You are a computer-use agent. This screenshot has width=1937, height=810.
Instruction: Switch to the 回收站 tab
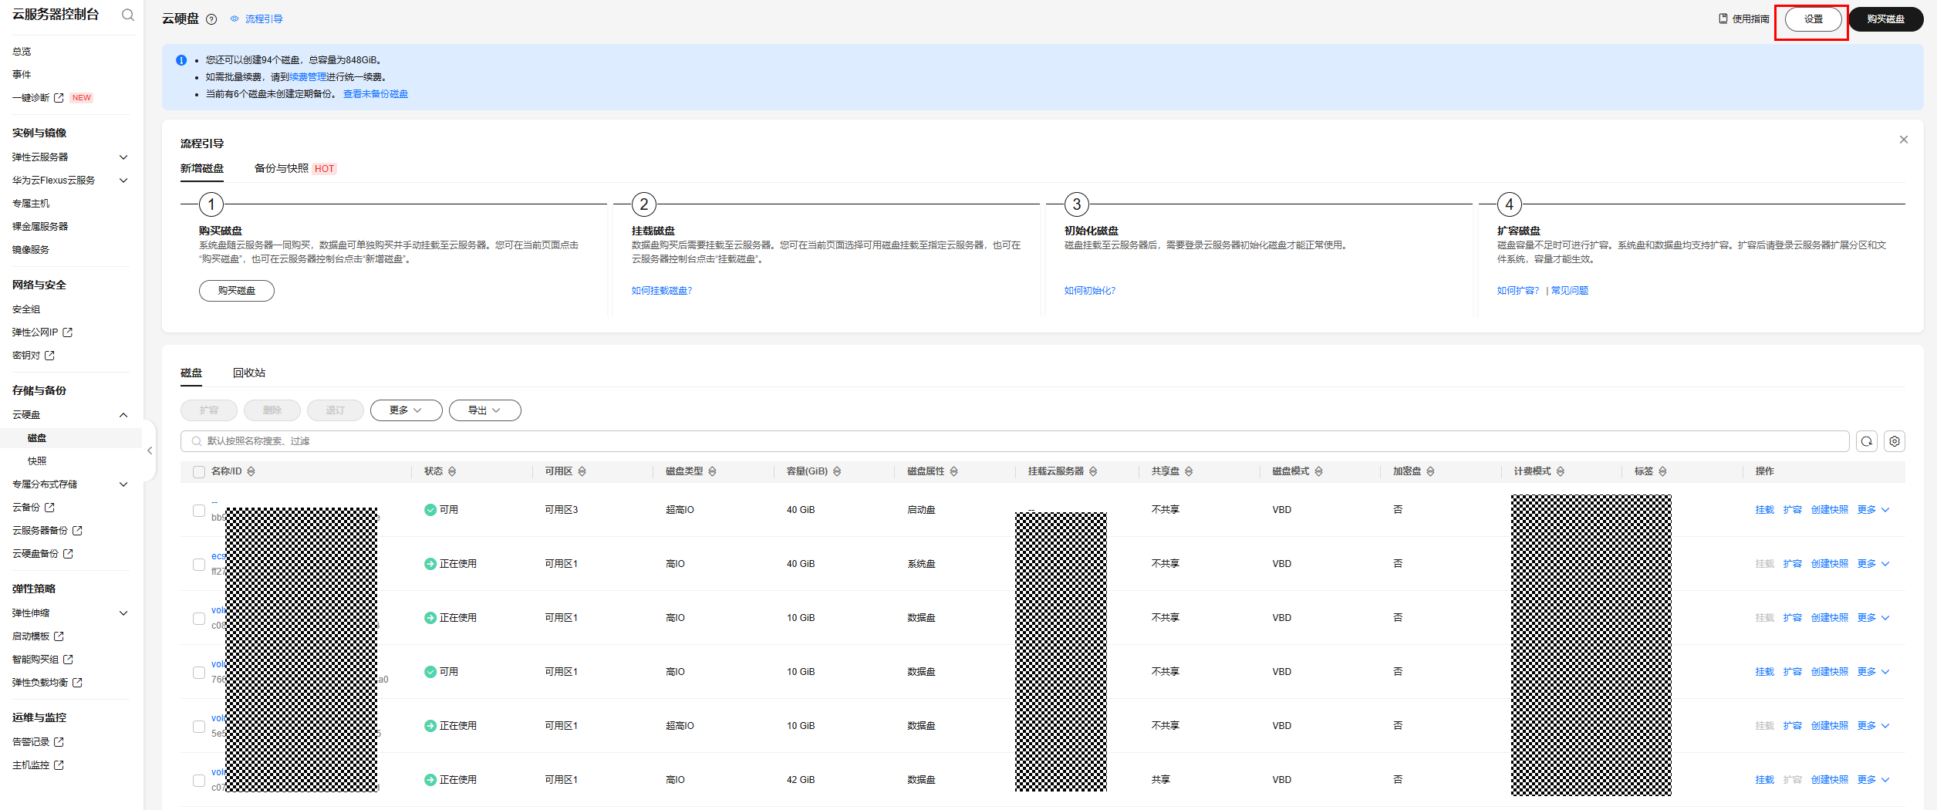pyautogui.click(x=249, y=373)
